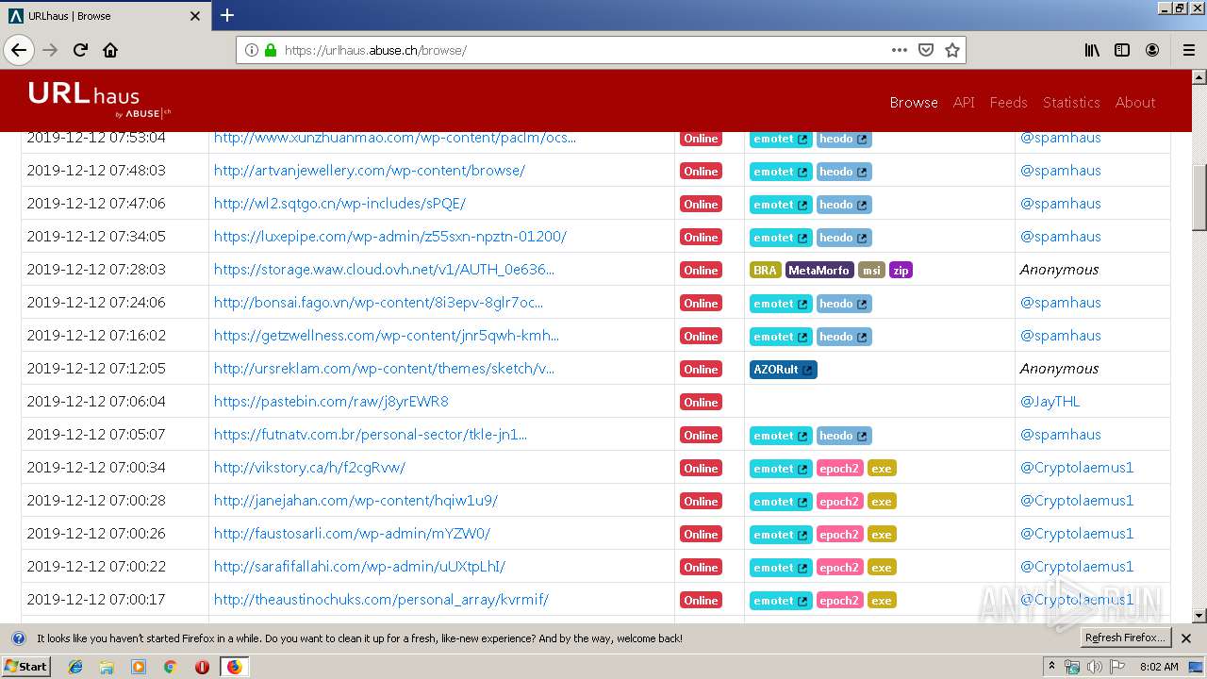Open the ursreklam.com URL link
The image size is (1207, 679).
tap(384, 369)
